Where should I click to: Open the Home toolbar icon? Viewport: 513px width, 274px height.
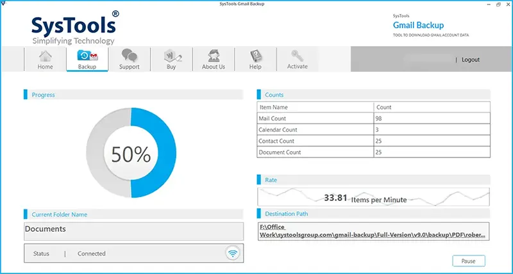pyautogui.click(x=45, y=56)
